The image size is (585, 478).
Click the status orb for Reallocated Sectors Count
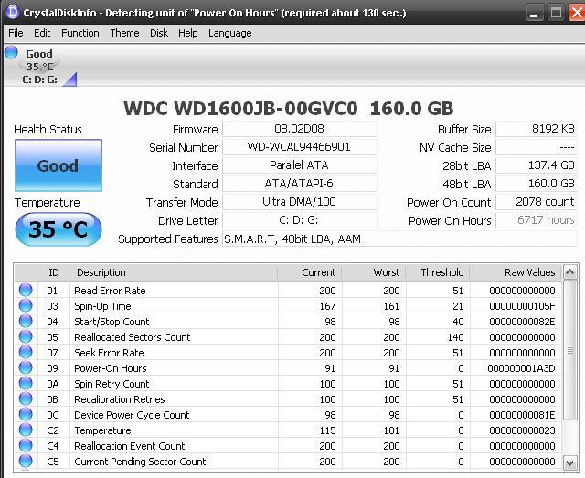[x=26, y=336]
